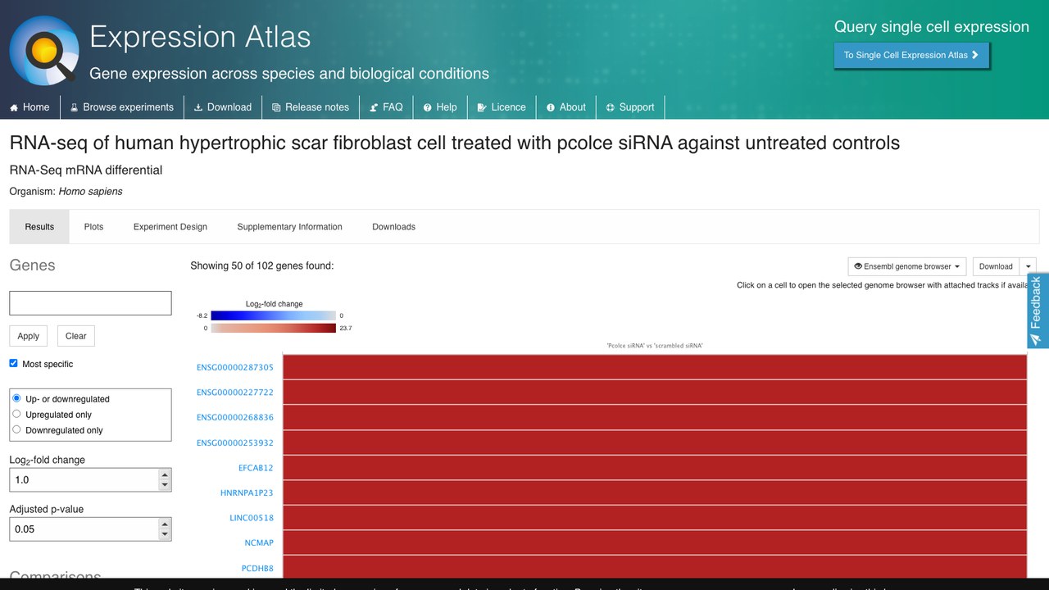Image resolution: width=1049 pixels, height=590 pixels.
Task: Click the Expression Atlas magnifier logo
Action: [44, 51]
